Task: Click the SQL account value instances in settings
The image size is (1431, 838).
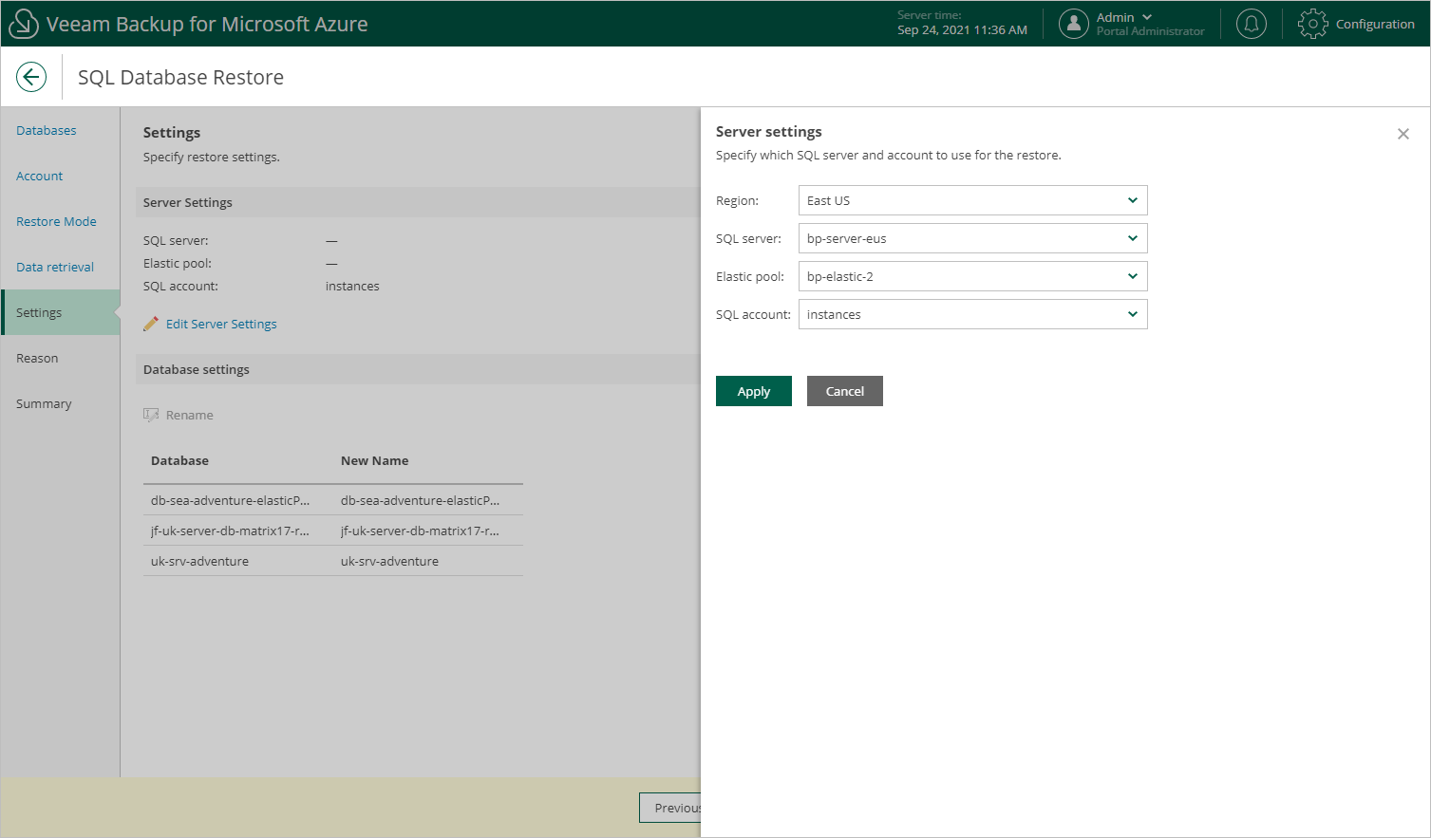Action: pos(352,286)
